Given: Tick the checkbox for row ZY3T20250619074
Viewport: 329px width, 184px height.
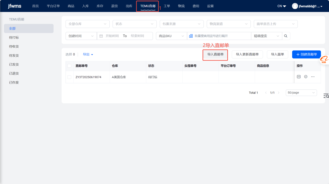Looking at the screenshot, I should point(69,77).
